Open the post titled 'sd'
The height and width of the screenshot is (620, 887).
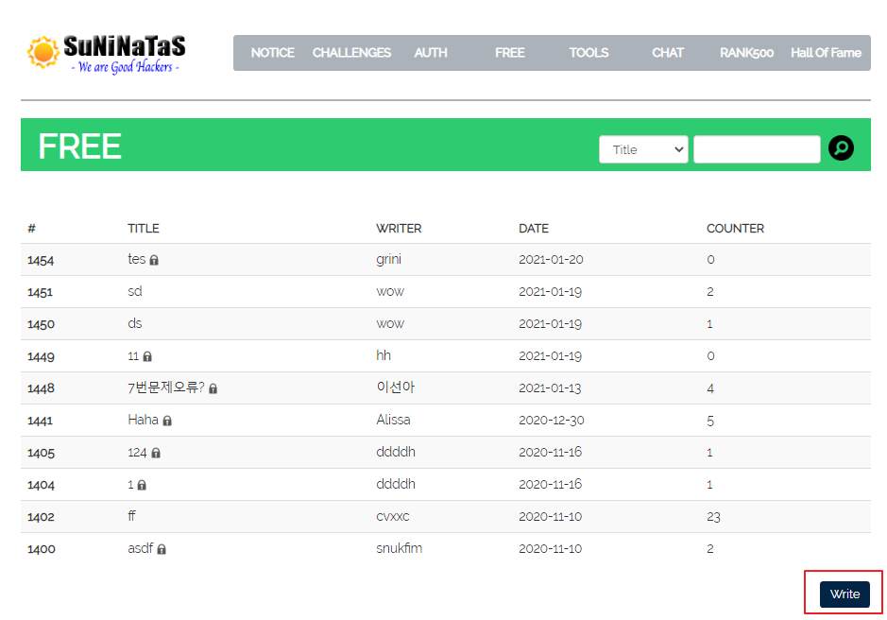135,292
